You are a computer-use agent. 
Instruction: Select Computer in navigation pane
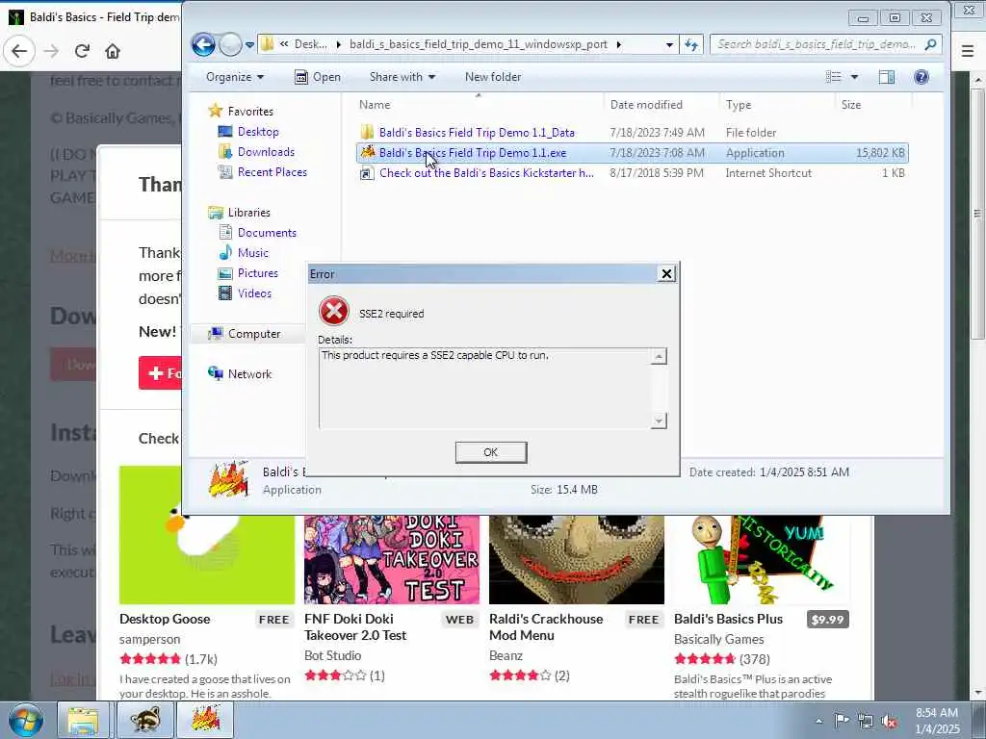pyautogui.click(x=254, y=334)
